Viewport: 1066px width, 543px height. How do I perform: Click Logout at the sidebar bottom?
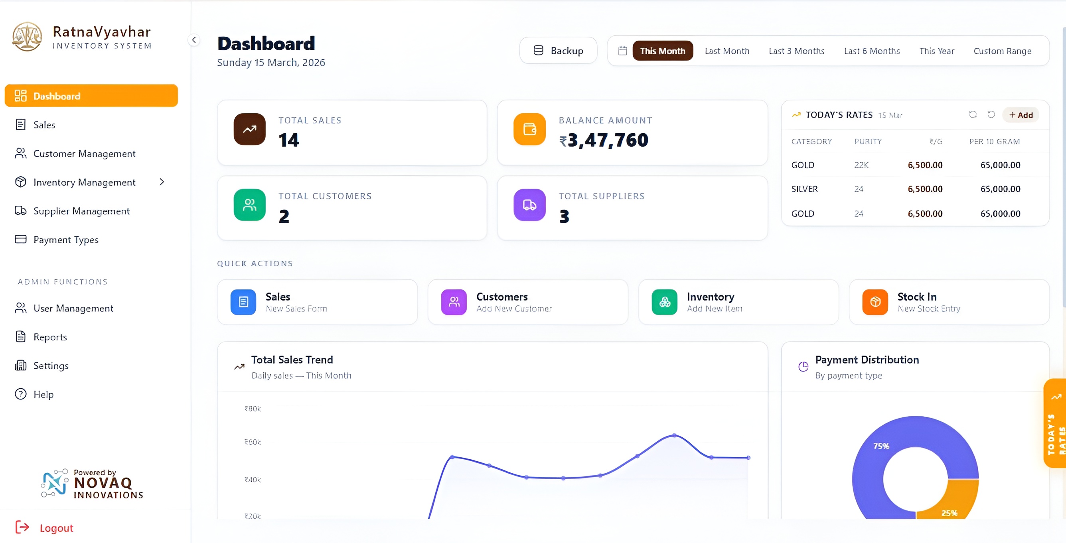(56, 528)
